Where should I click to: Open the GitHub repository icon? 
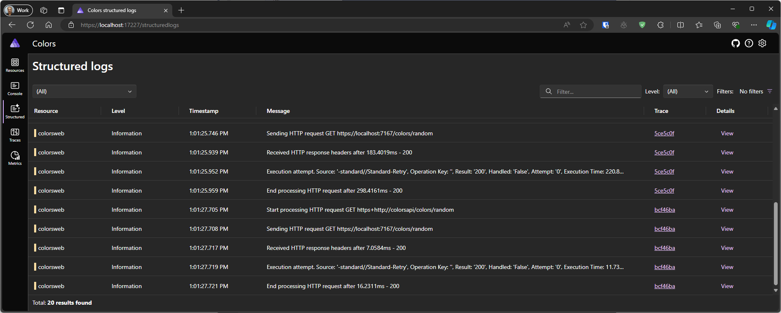click(x=736, y=44)
